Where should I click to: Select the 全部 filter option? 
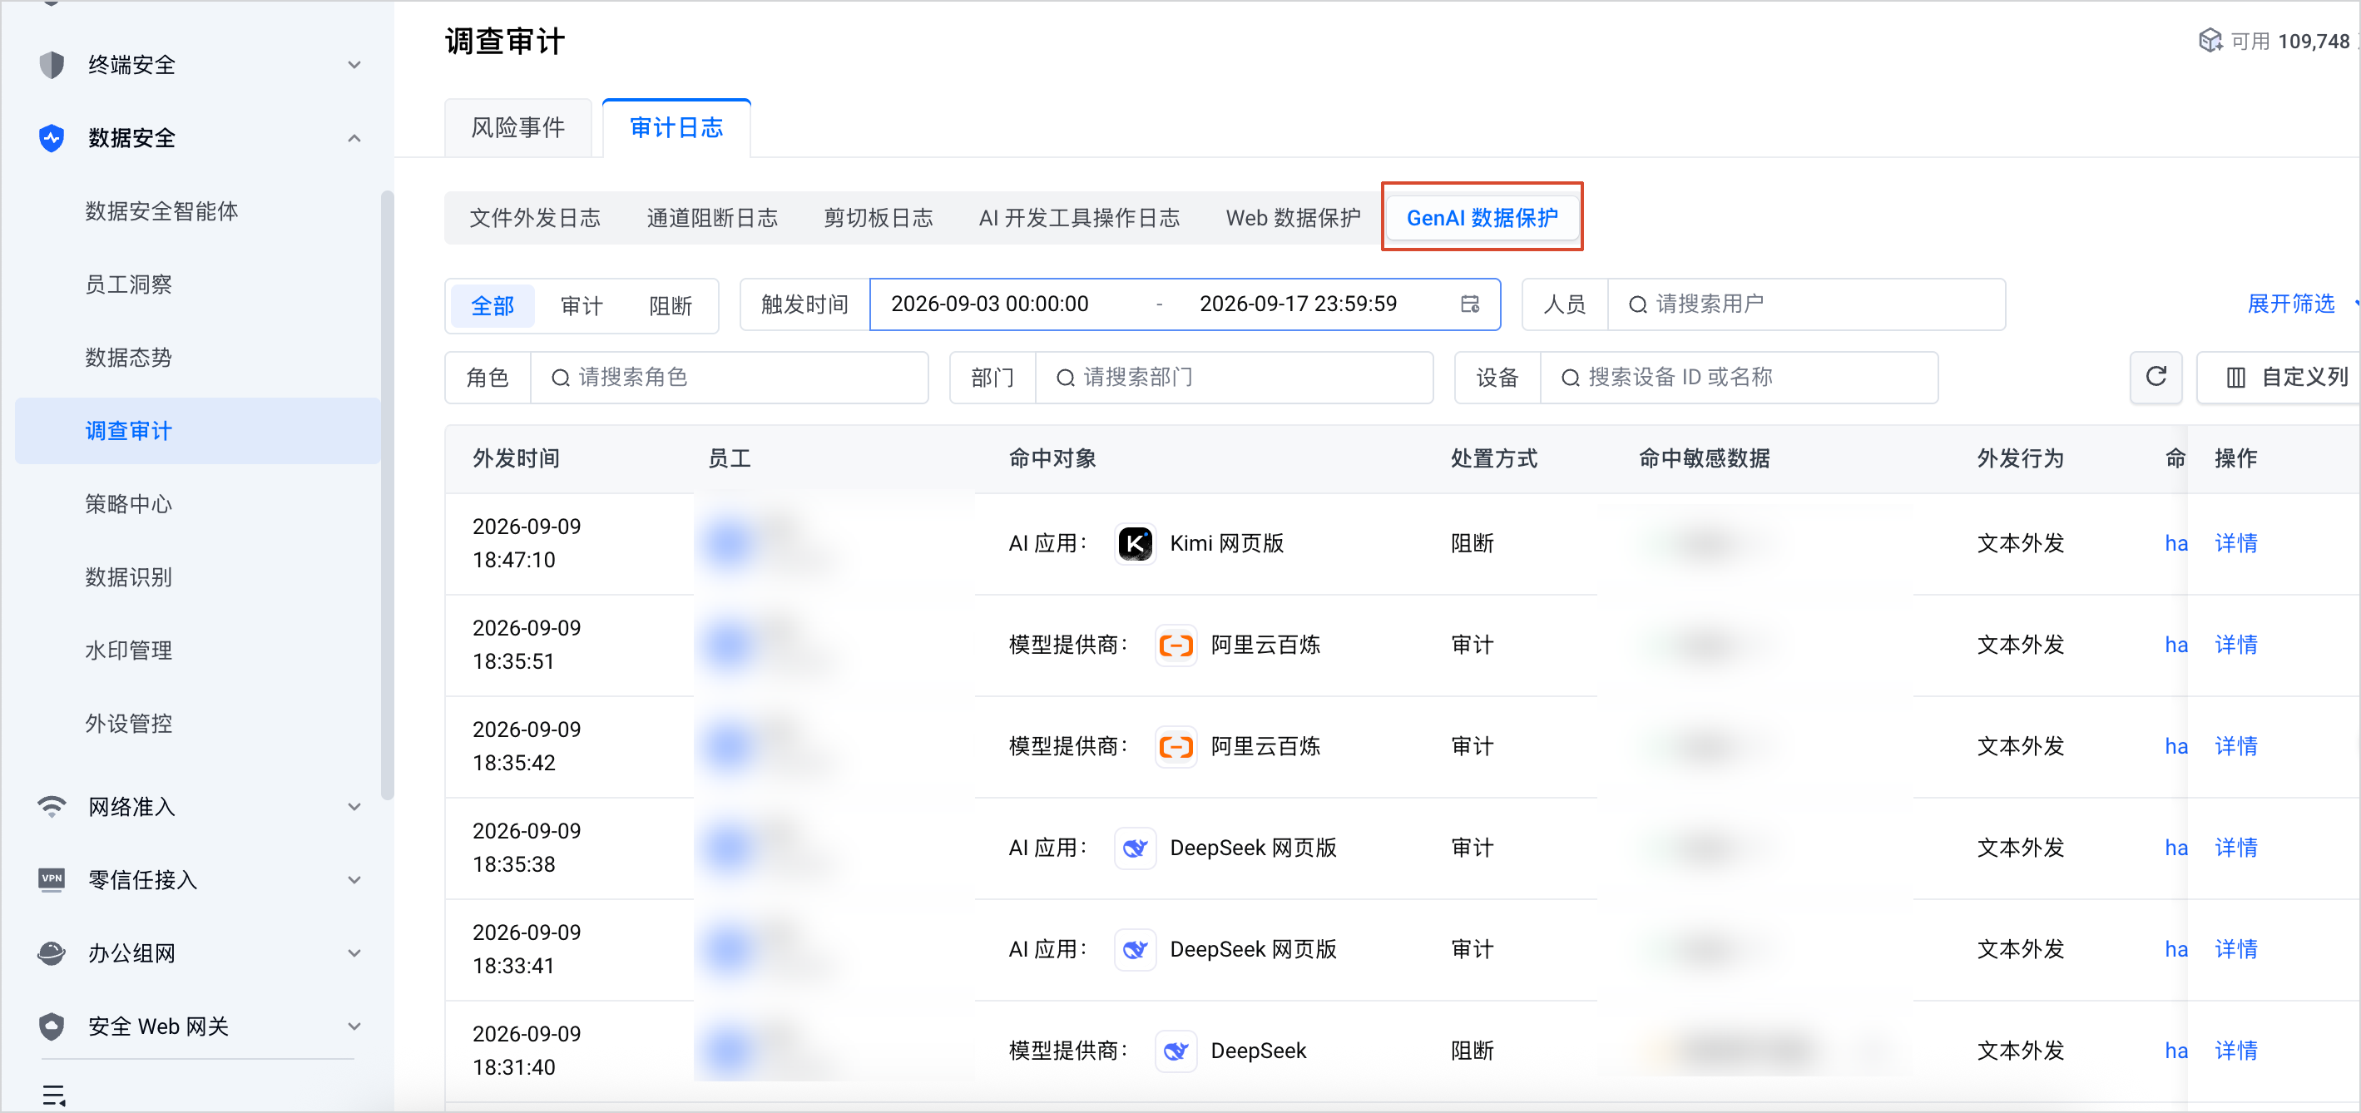492,305
